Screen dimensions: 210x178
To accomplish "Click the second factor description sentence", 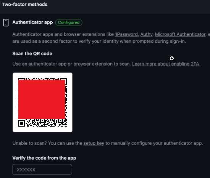I will tap(99, 41).
